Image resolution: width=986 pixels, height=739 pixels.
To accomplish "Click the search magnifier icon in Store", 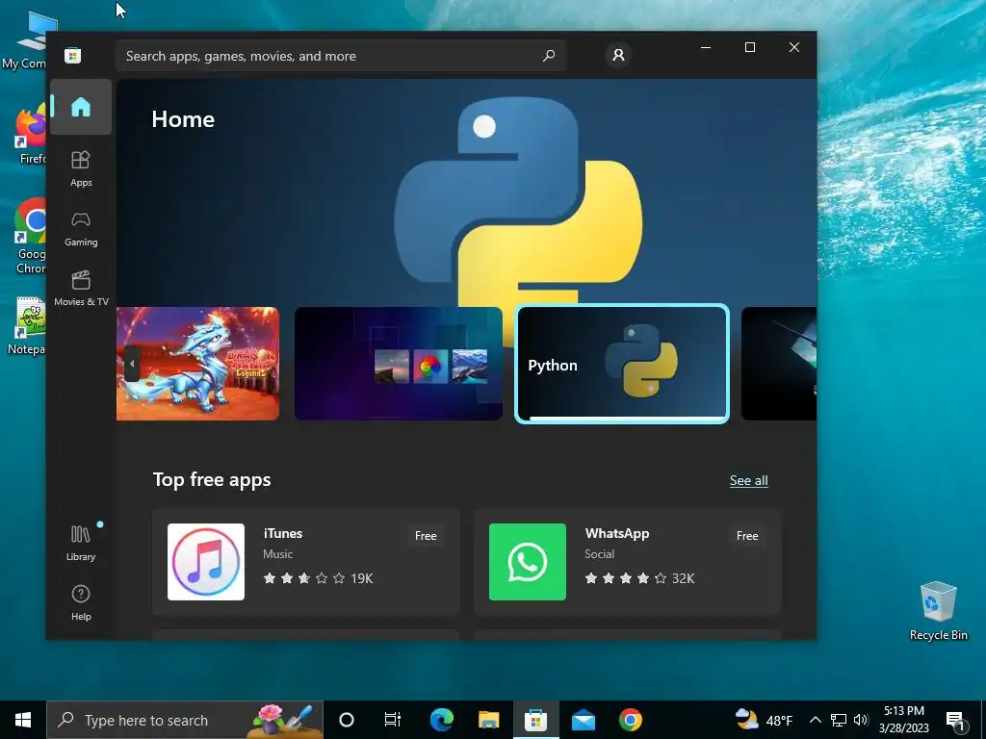I will tap(549, 56).
